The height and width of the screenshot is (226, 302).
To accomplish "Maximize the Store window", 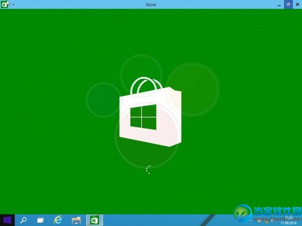I will tap(288, 5).
